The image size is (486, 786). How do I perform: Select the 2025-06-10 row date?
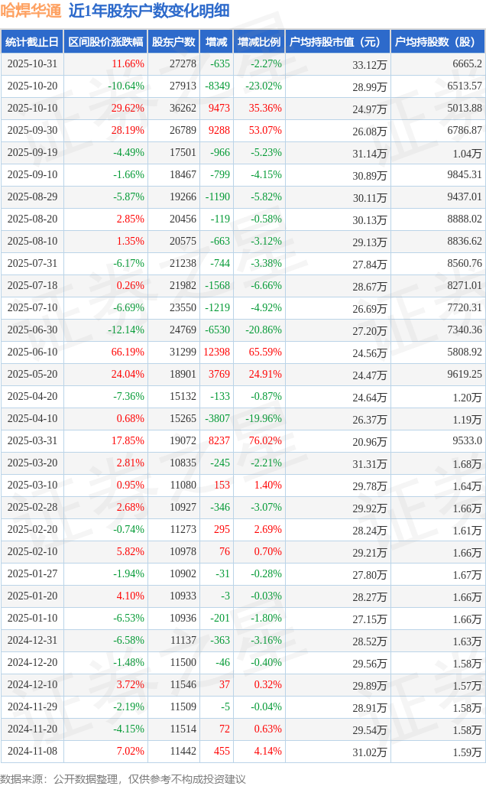(32, 352)
